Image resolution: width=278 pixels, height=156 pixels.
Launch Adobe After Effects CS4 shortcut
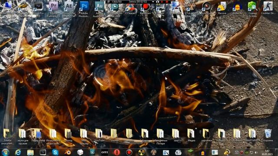pyautogui.click(x=69, y=9)
